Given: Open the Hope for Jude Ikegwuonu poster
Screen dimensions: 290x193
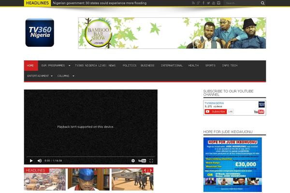Looking at the screenshot, I should coord(232,165).
